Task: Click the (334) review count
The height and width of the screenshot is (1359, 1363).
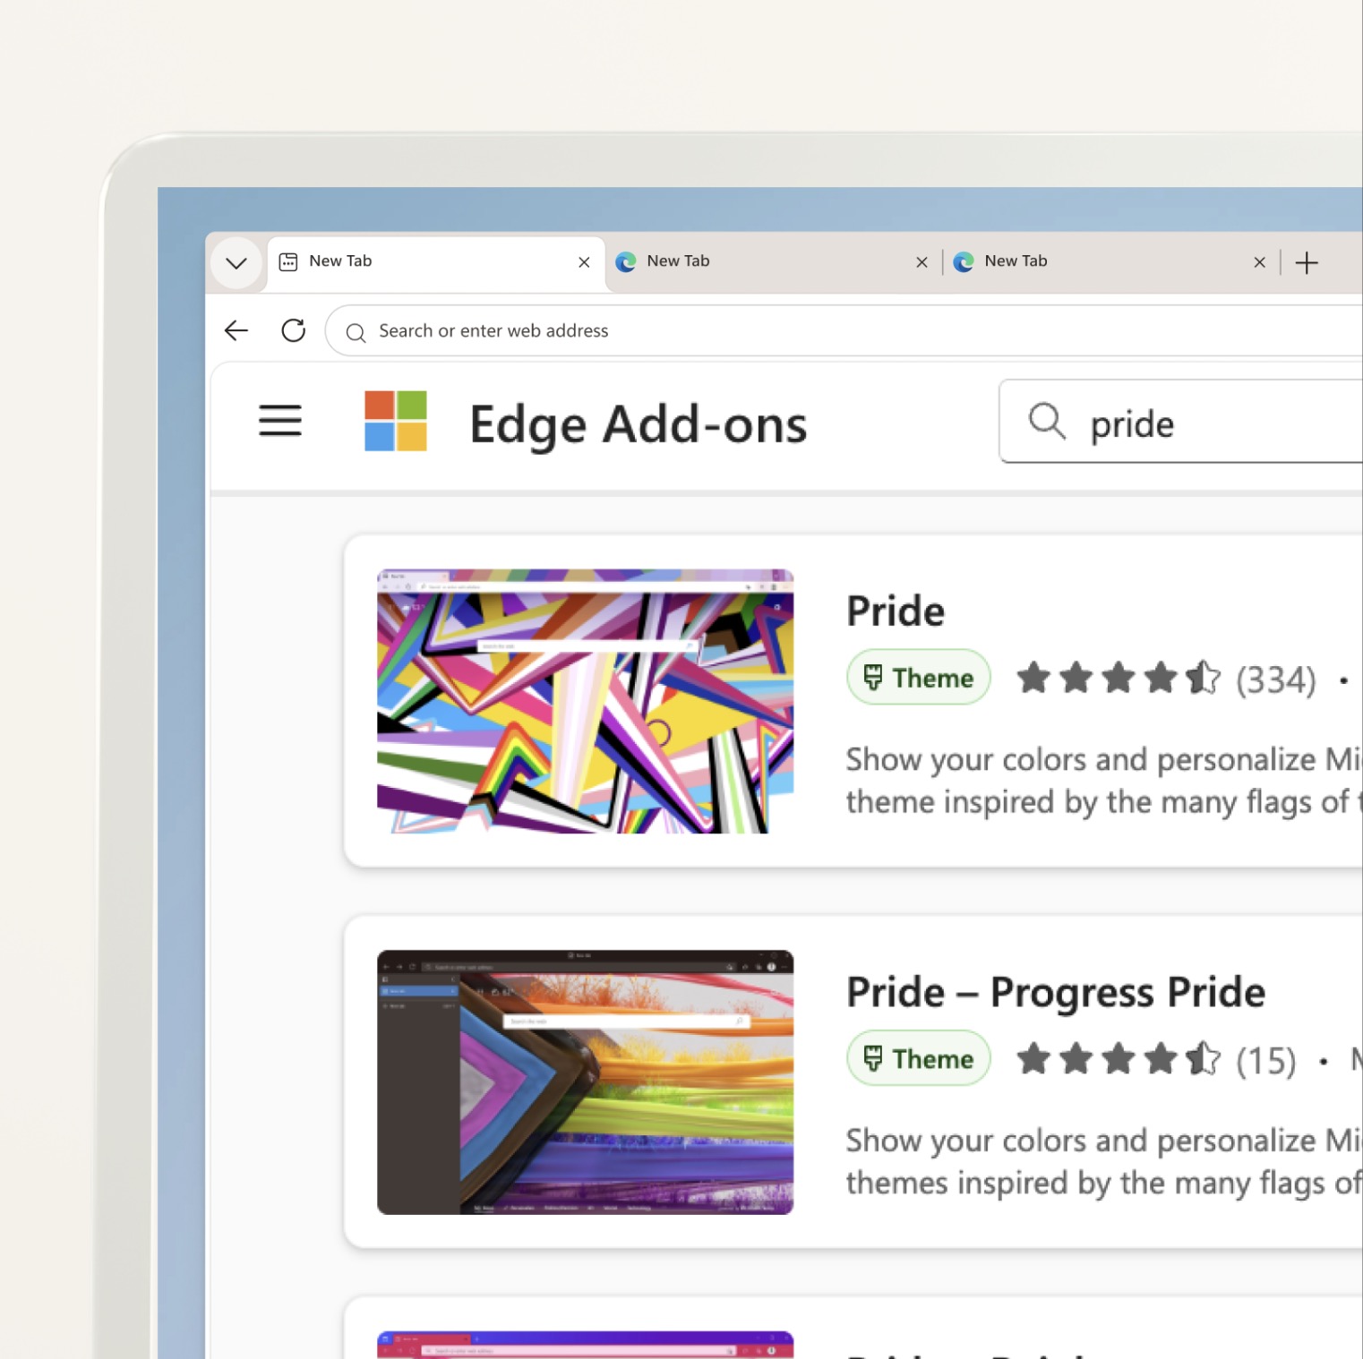Action: pyautogui.click(x=1276, y=679)
